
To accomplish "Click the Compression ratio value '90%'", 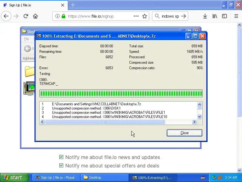I will tap(200, 68).
